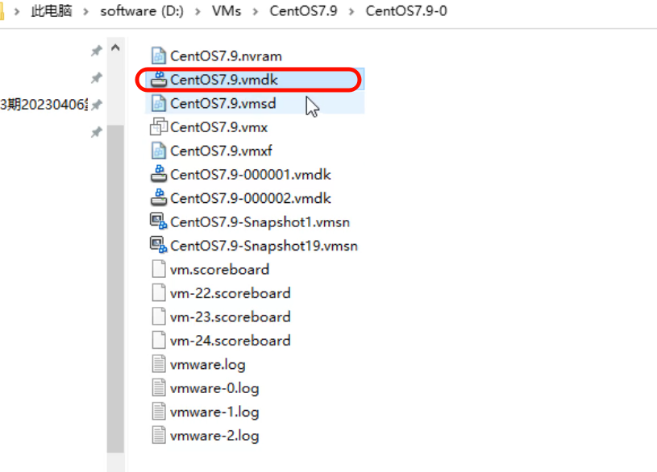Click the CentOS7.9-Snapshot1.vmsn snapshot icon
657x472 pixels.
pyautogui.click(x=159, y=222)
